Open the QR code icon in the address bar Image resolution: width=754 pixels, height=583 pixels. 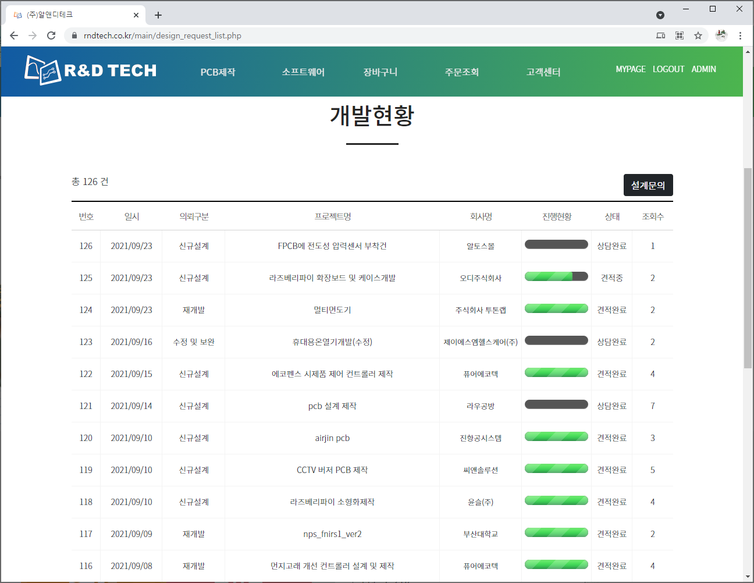(680, 35)
